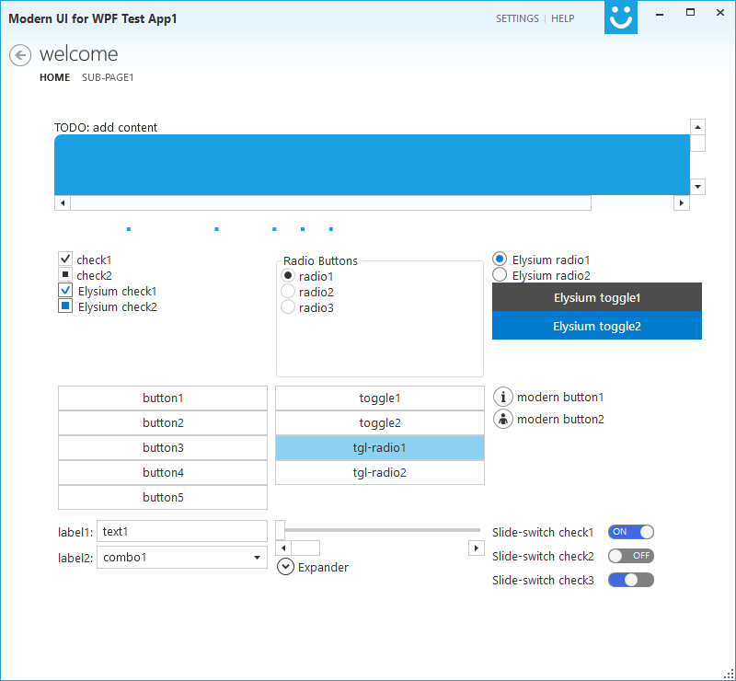The image size is (736, 681).
Task: Click the smiley face logo icon
Action: pos(620,17)
